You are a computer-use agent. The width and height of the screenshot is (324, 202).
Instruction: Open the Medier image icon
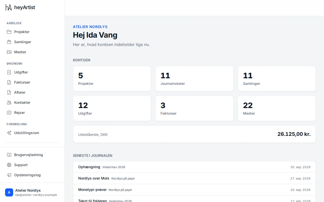[9, 52]
